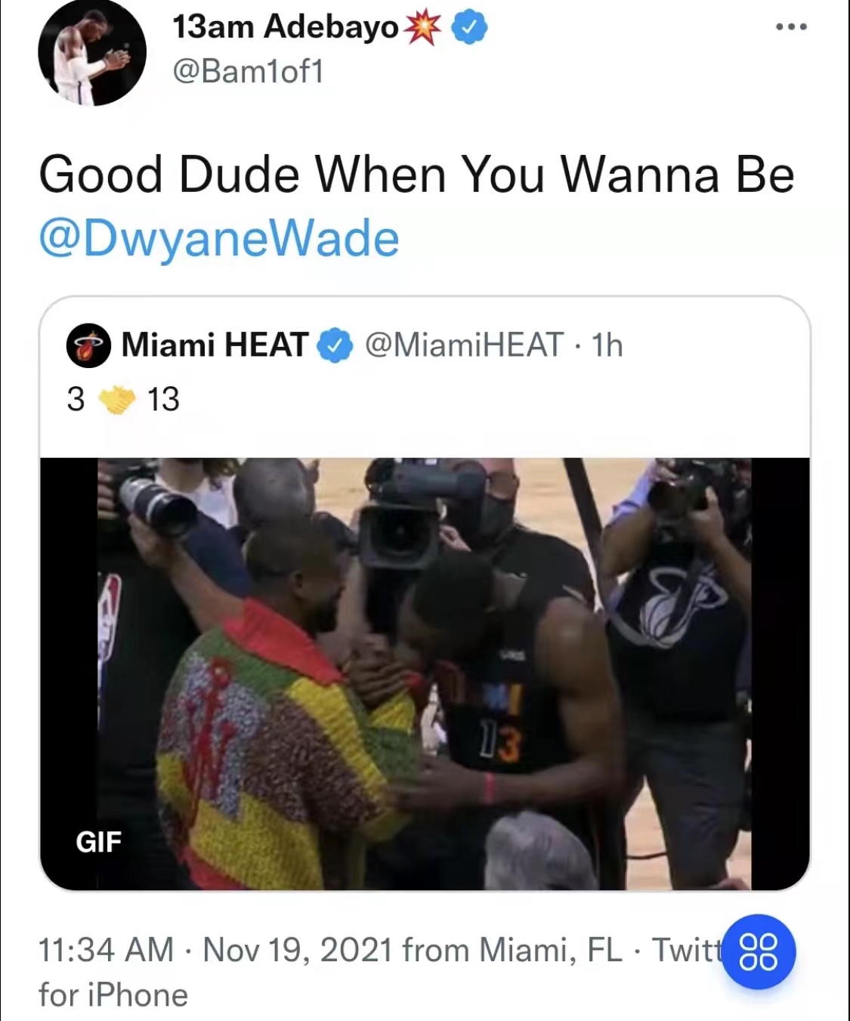Open the quoted Miami HEAT account name
The image size is (850, 1021).
tap(215, 345)
